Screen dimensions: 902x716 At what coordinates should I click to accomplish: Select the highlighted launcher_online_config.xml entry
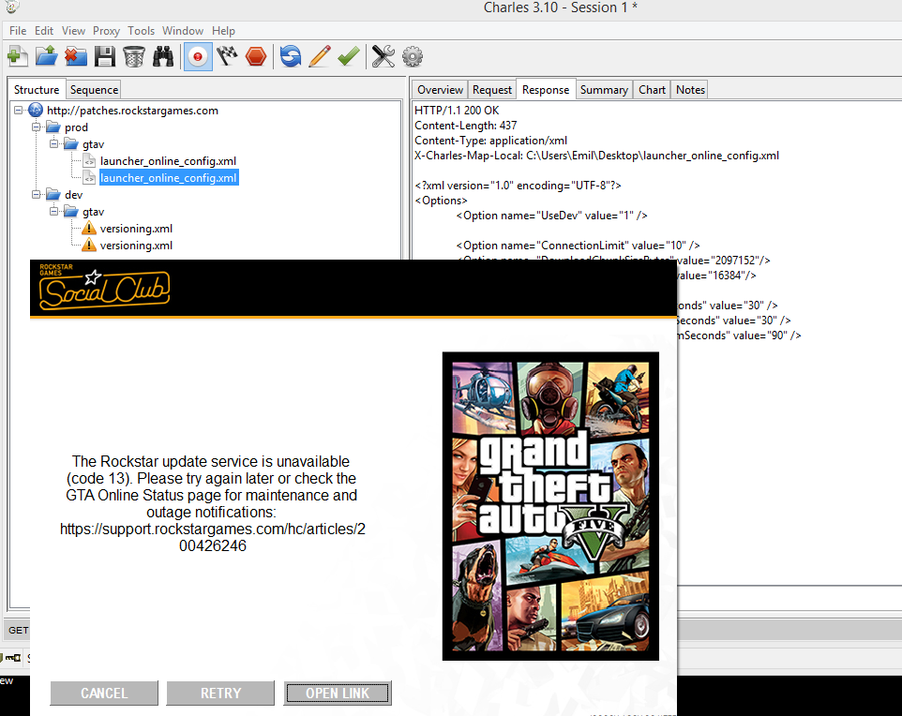[x=169, y=178]
